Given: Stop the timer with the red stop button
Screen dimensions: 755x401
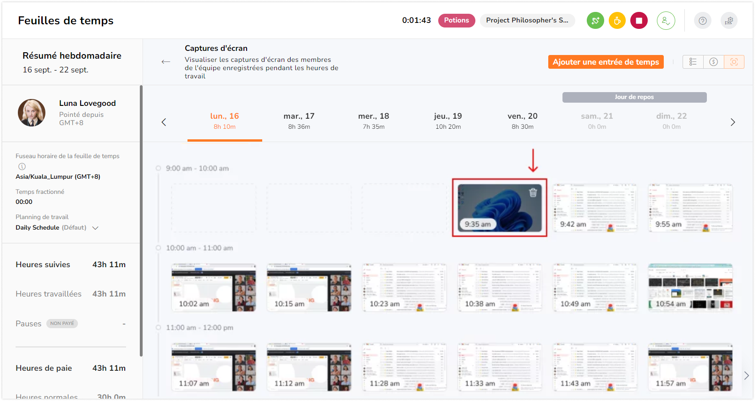Looking at the screenshot, I should (639, 21).
